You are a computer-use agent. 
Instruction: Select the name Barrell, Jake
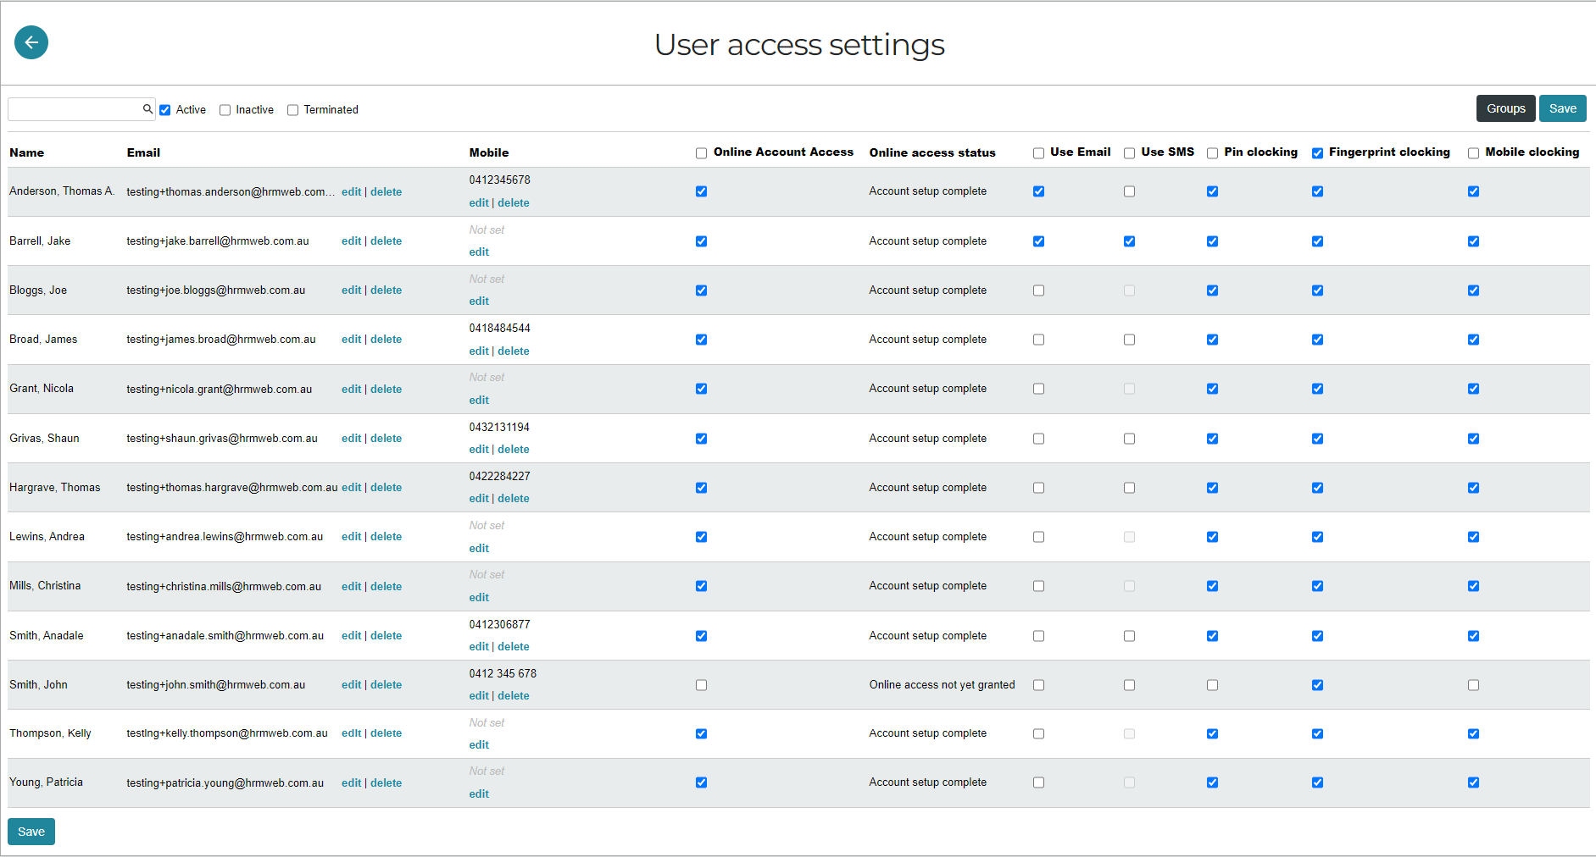tap(40, 241)
